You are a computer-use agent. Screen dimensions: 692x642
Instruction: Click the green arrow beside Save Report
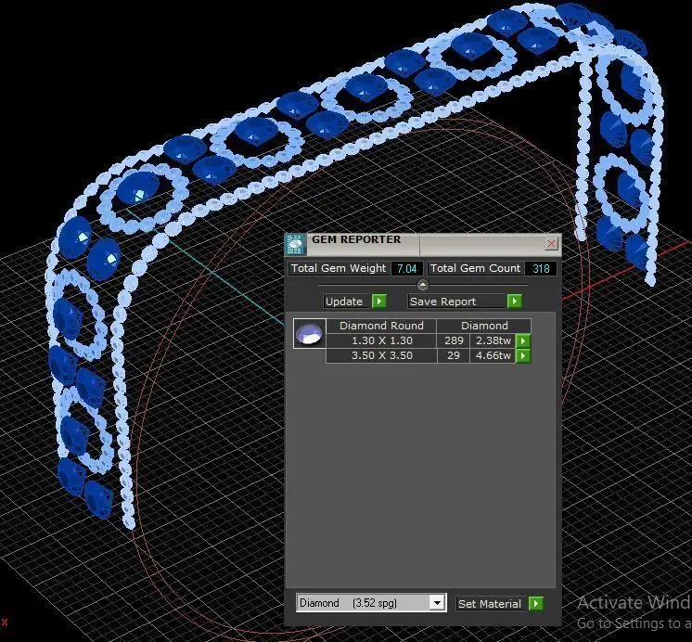click(514, 302)
